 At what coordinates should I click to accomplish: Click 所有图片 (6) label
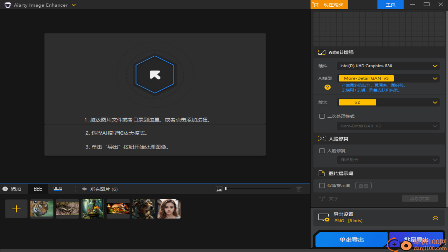104,189
